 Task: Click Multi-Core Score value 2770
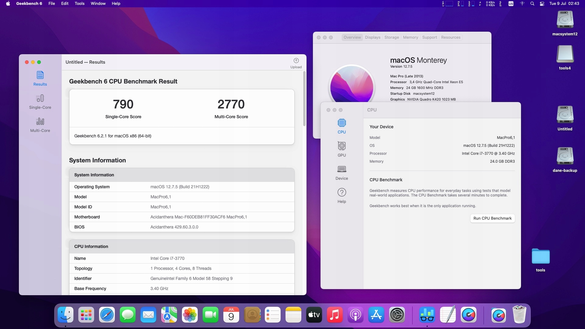231,104
